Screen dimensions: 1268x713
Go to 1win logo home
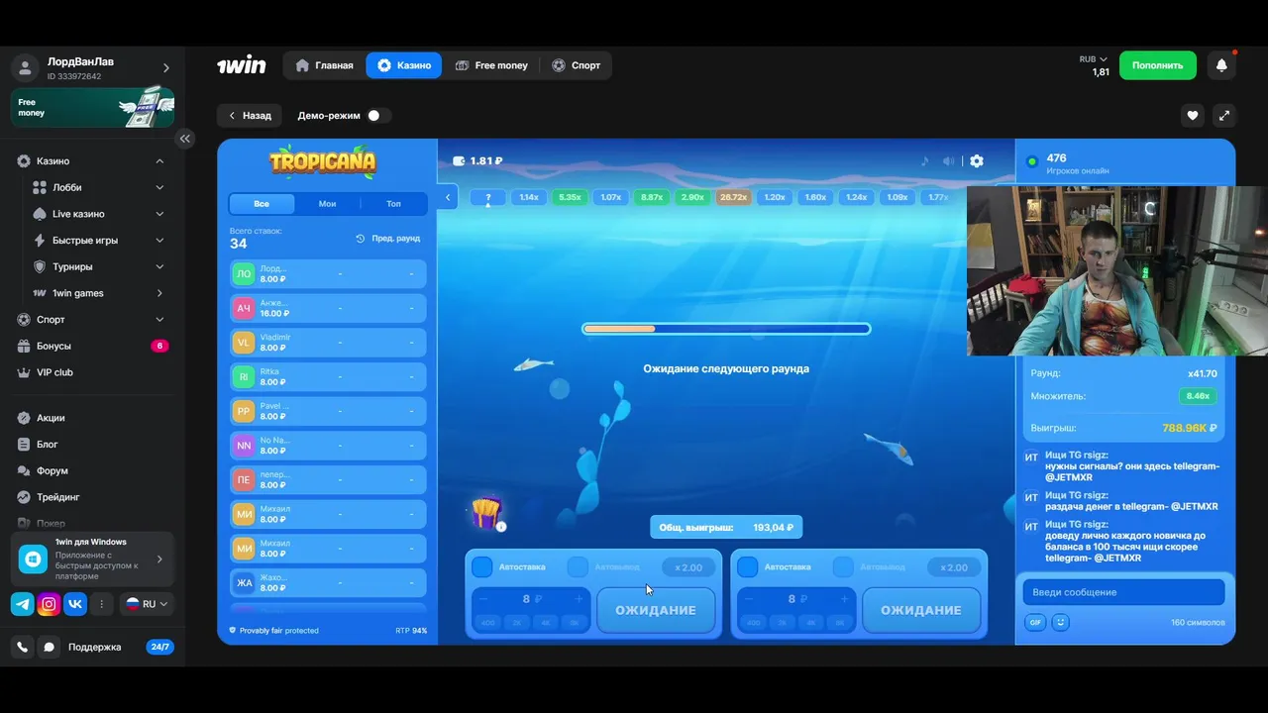coord(242,65)
